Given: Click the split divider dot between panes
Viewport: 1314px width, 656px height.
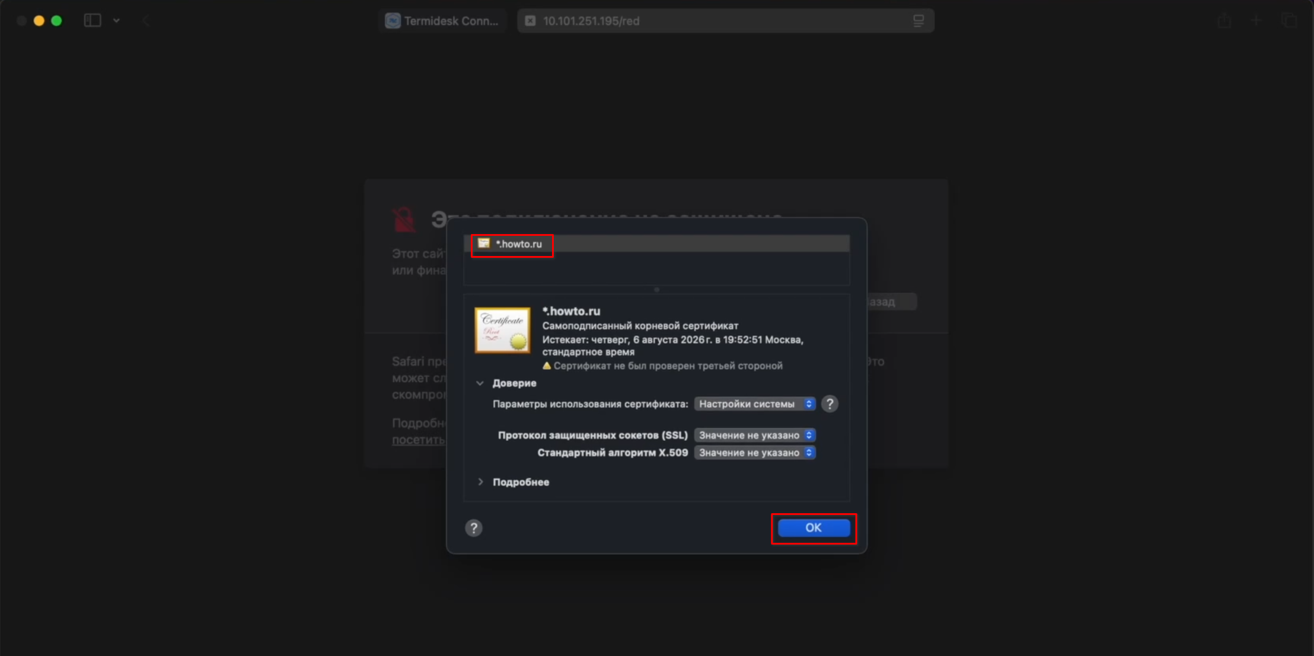Looking at the screenshot, I should click(x=656, y=290).
